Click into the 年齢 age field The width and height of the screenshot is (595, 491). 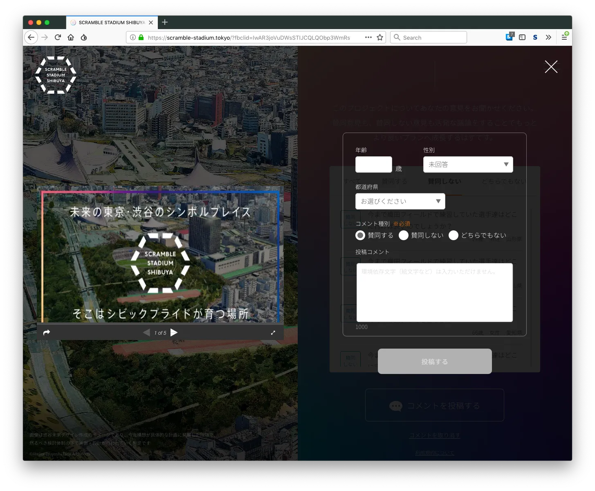coord(373,164)
